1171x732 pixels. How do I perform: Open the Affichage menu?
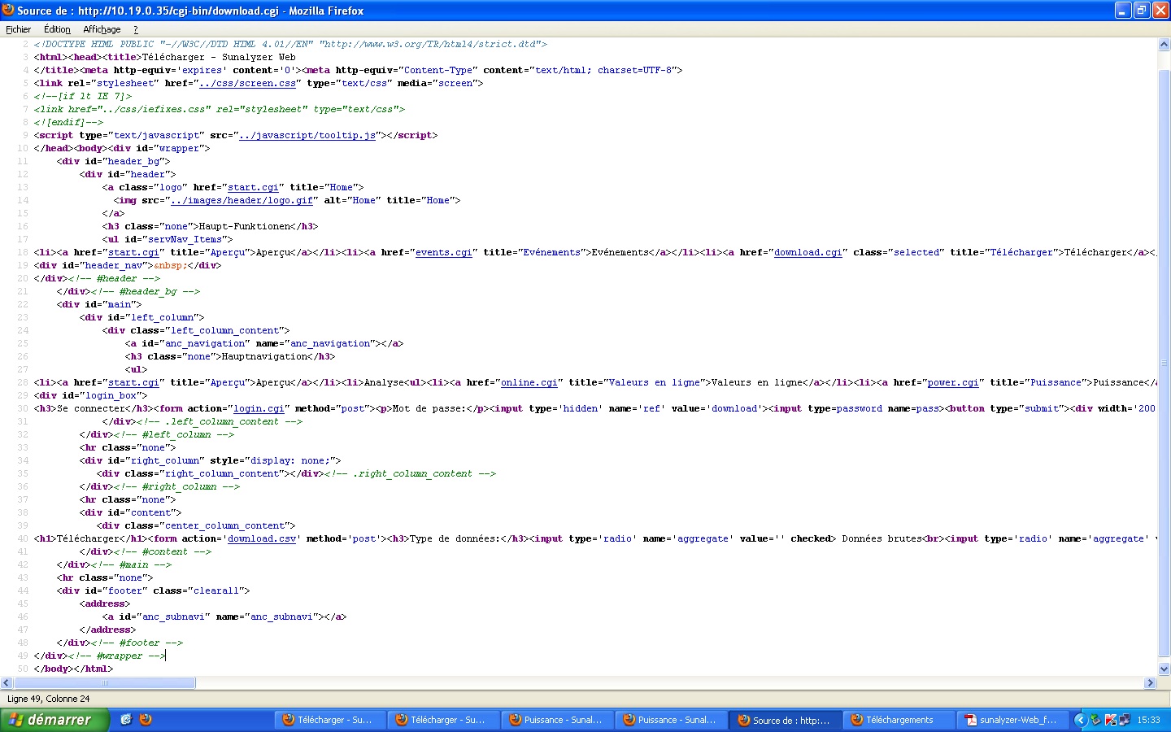click(x=102, y=29)
